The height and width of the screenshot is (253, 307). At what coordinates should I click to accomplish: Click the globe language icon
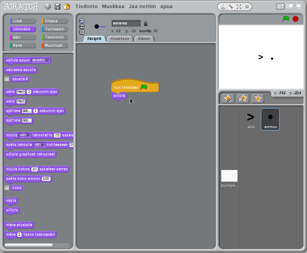48,7
